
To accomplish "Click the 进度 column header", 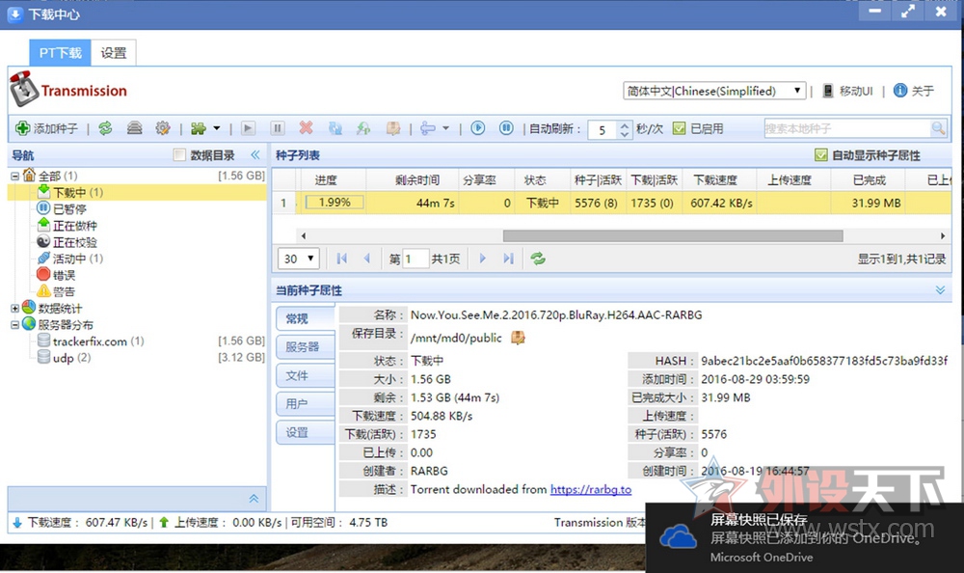I will pos(326,180).
